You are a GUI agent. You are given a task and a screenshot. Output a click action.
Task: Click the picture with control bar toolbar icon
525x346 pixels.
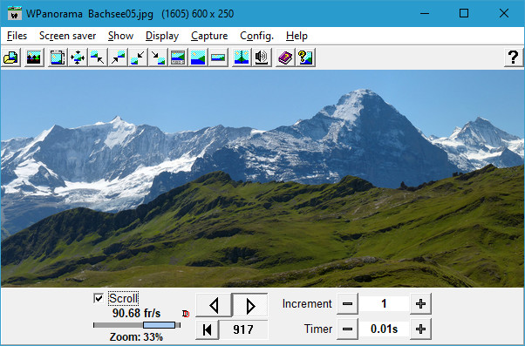178,58
